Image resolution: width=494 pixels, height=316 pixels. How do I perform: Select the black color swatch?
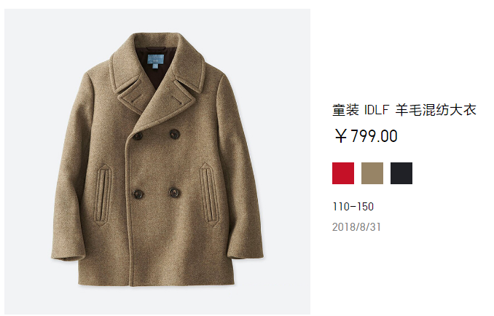pos(401,173)
